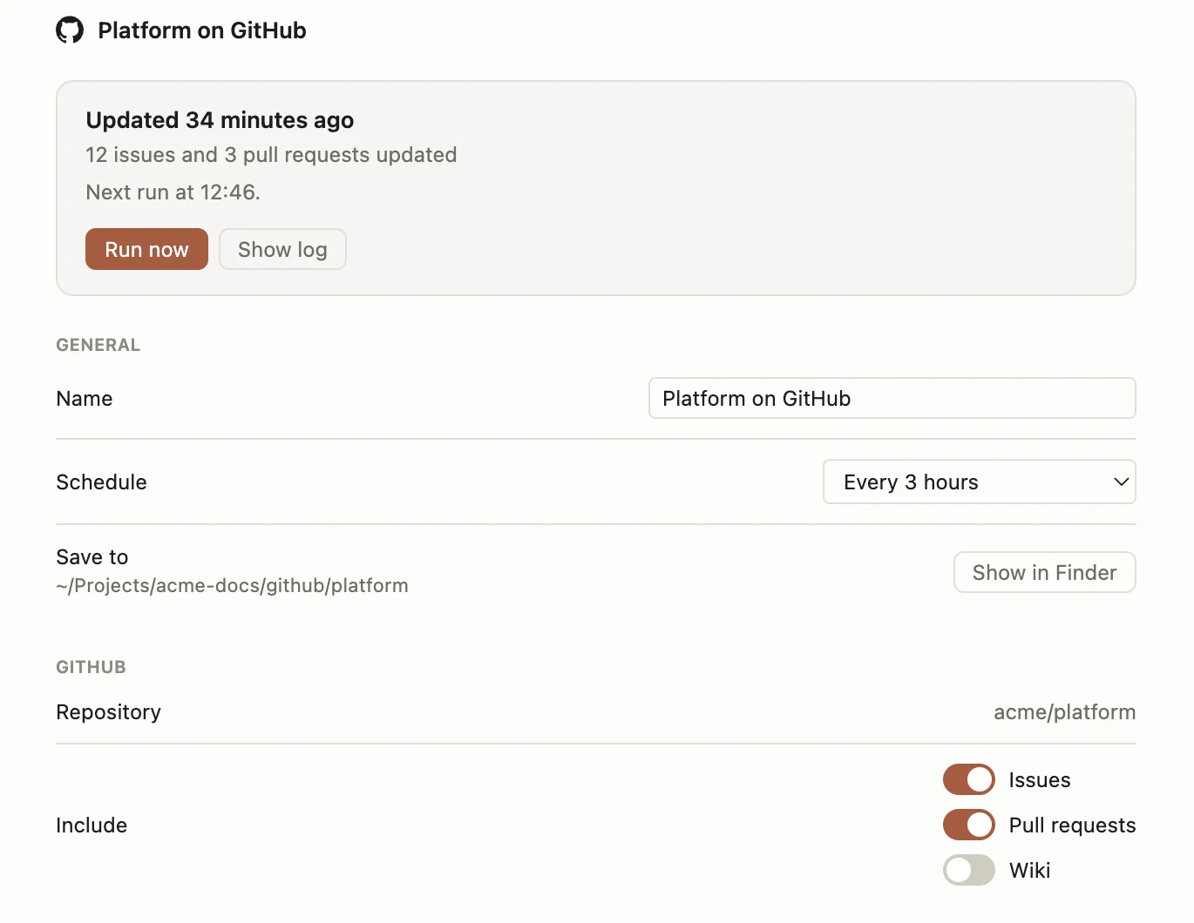Click the save path ~/Projects/acme-docs/github/platform
Viewport: 1194px width, 923px height.
point(232,585)
